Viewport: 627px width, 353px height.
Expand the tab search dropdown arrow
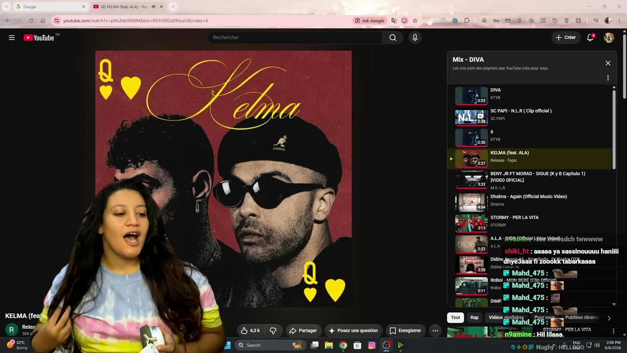pyautogui.click(x=6, y=7)
